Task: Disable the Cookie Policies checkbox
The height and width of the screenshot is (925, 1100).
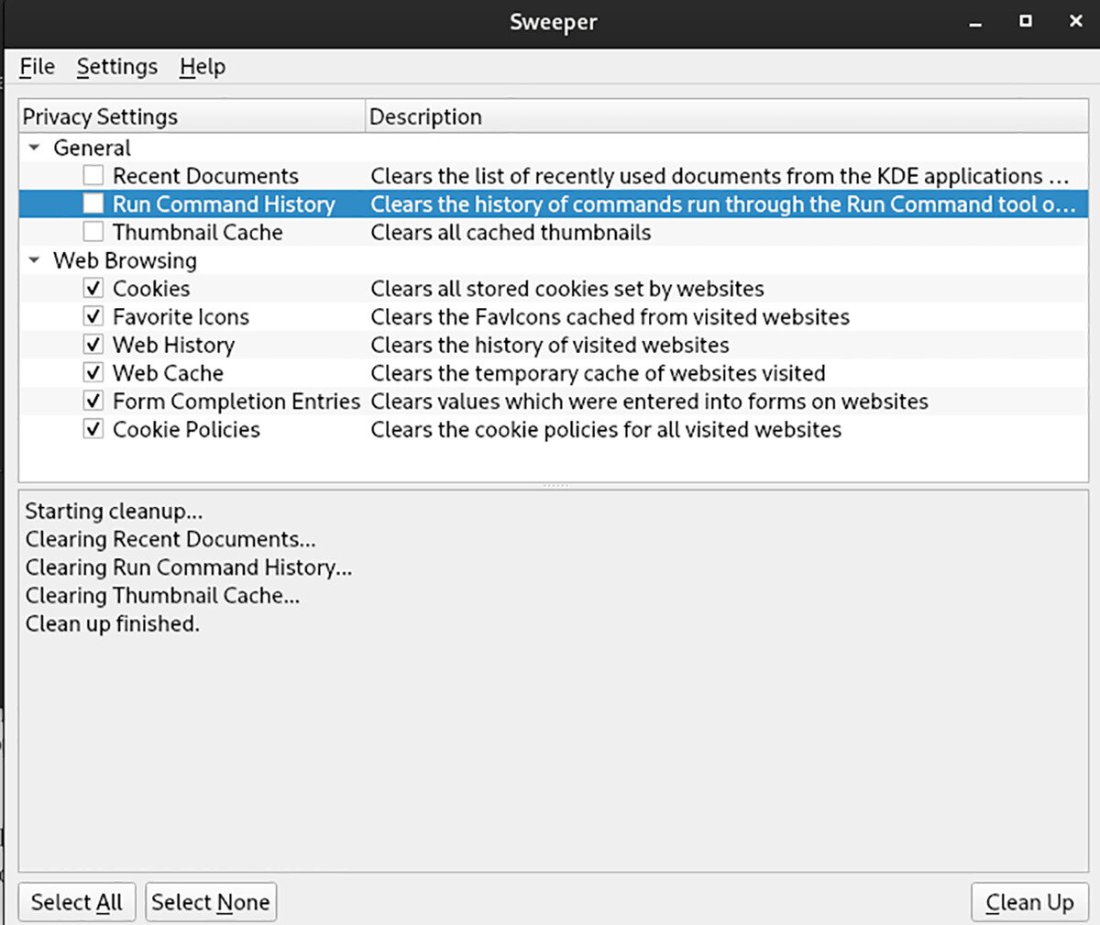Action: click(93, 429)
